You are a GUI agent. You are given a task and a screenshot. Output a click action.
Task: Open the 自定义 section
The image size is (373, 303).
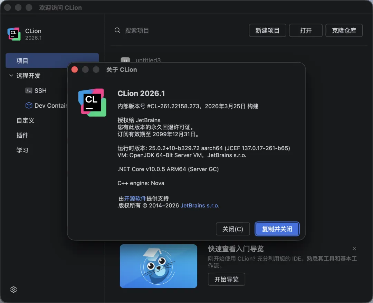26,120
